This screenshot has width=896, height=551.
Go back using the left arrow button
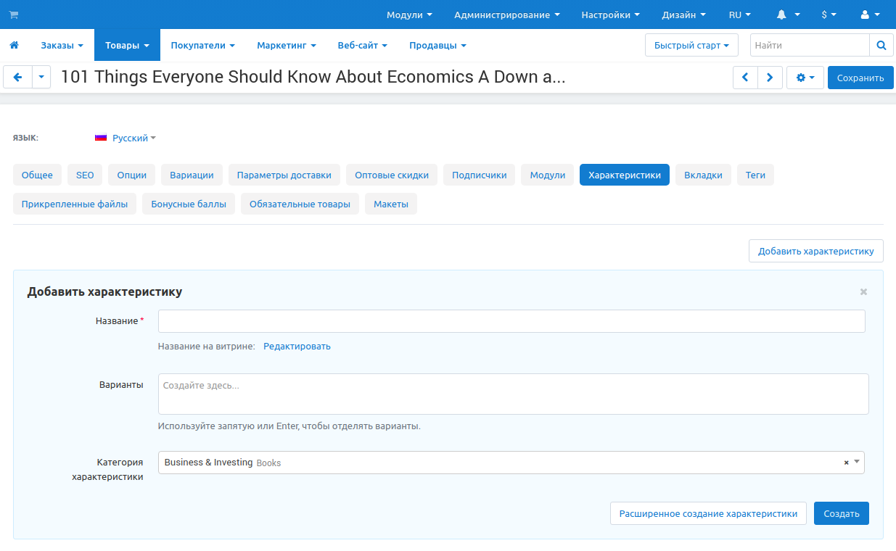point(17,77)
